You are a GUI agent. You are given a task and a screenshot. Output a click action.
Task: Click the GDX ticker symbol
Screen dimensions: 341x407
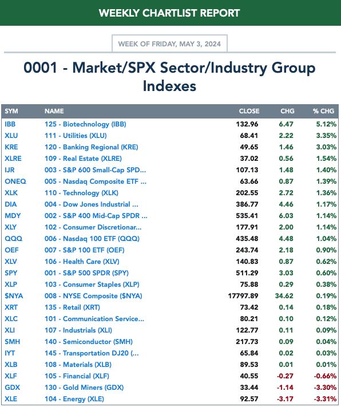12,388
